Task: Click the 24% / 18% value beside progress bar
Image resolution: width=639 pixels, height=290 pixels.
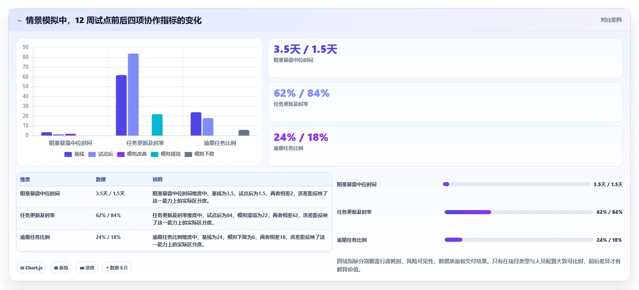Action: pos(609,240)
